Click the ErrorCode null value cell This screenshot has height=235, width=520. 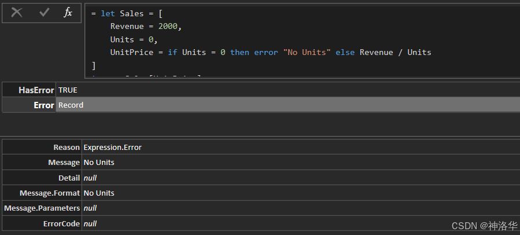(x=301, y=223)
